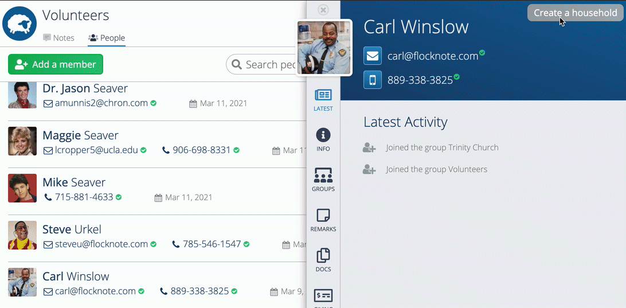
Task: Click add-member icon beside Volunteers activity
Action: 369,169
